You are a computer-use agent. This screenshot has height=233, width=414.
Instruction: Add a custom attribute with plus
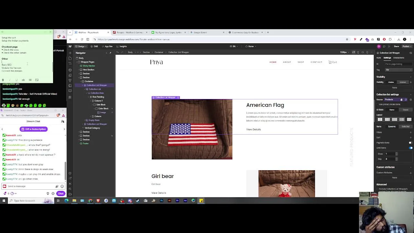(x=411, y=172)
